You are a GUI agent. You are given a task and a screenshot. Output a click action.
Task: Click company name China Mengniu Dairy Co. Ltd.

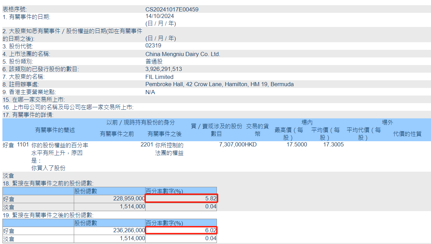point(183,54)
